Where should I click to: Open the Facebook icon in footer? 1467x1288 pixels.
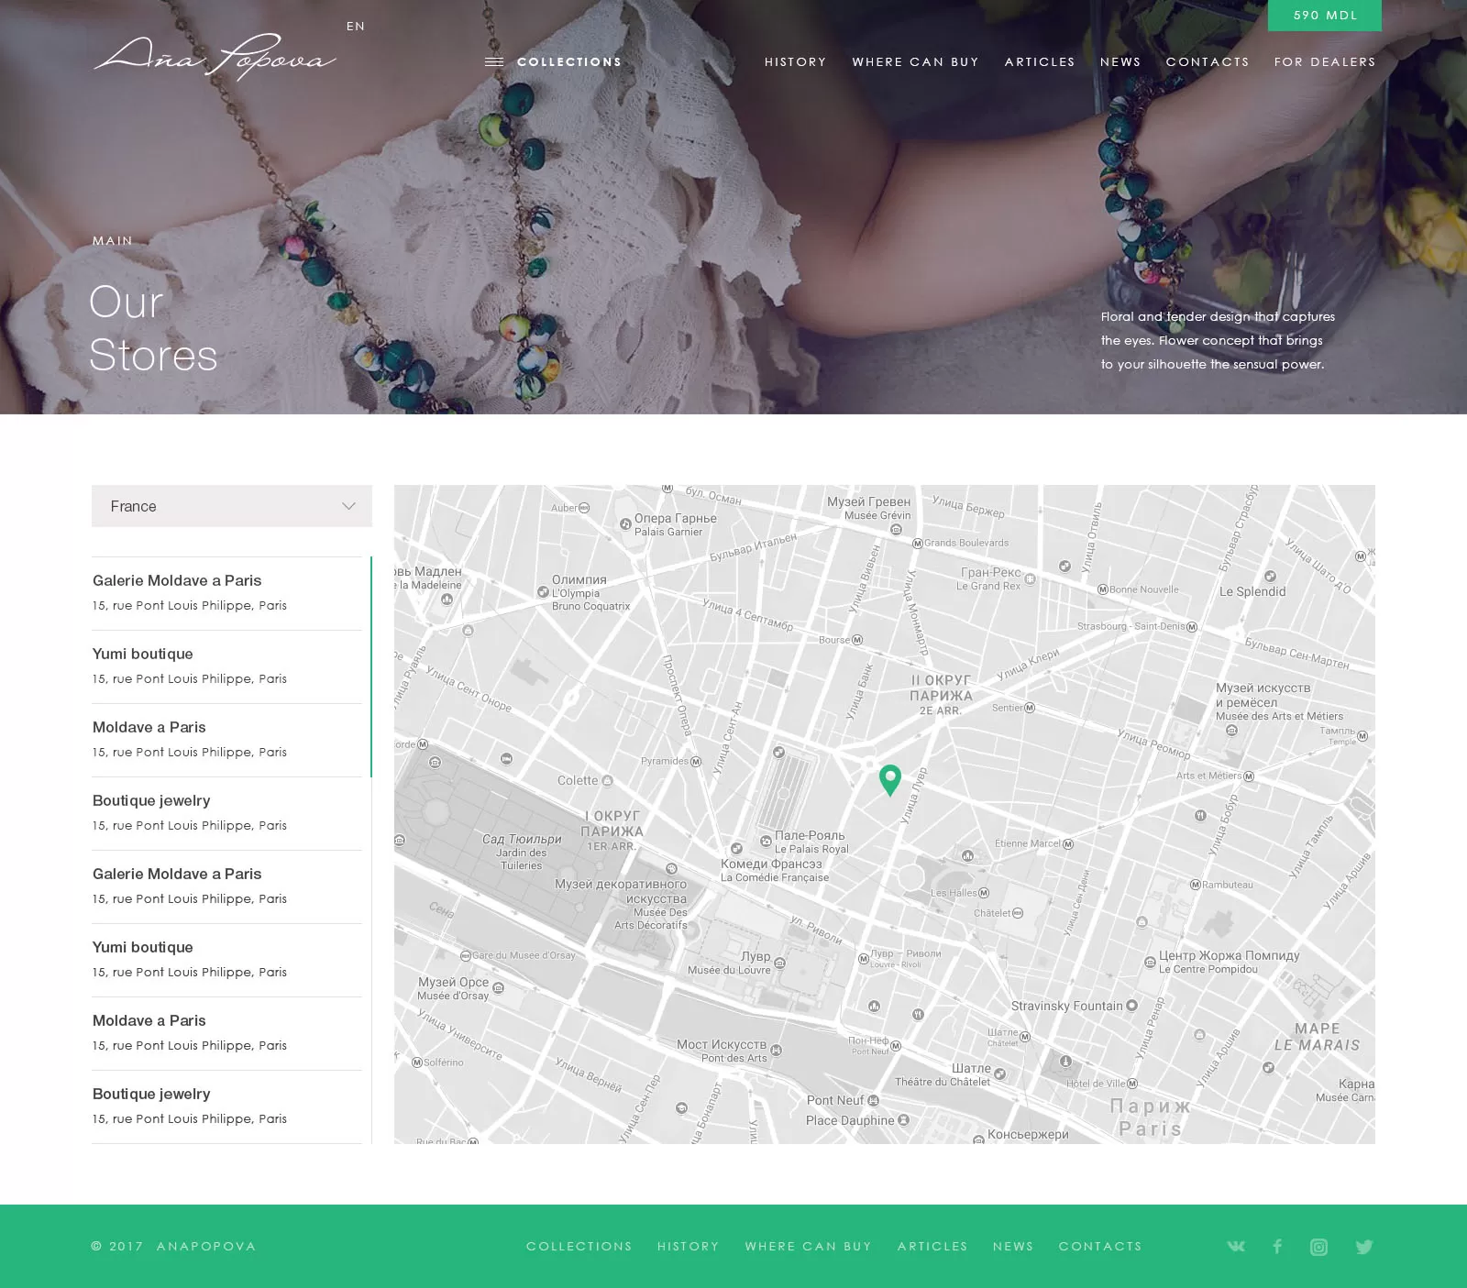point(1277,1246)
